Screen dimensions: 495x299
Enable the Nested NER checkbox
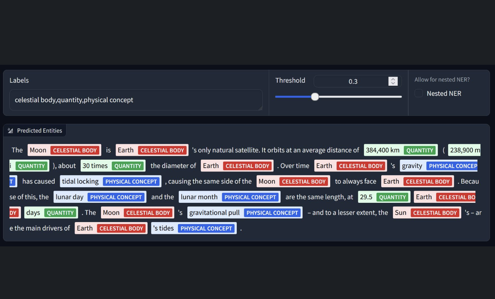[x=418, y=93]
